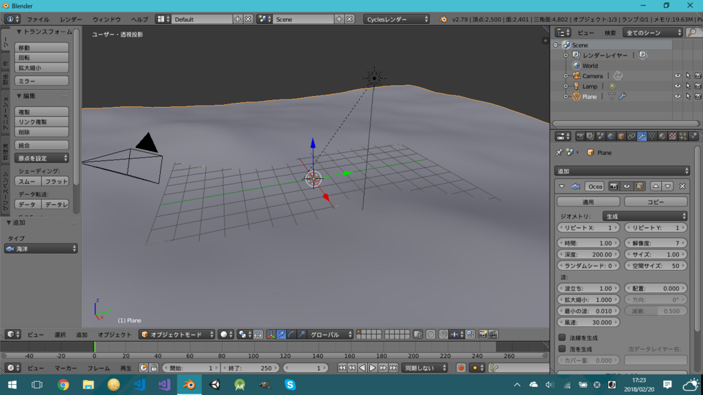Open the レンダー menu
The height and width of the screenshot is (395, 703).
tap(71, 19)
